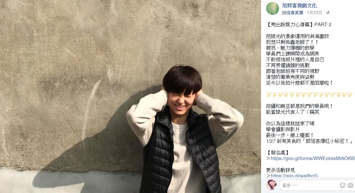Click the 拍攝和麻豆都是我們的學員哦 line
The width and height of the screenshot is (355, 193).
tap(299, 106)
